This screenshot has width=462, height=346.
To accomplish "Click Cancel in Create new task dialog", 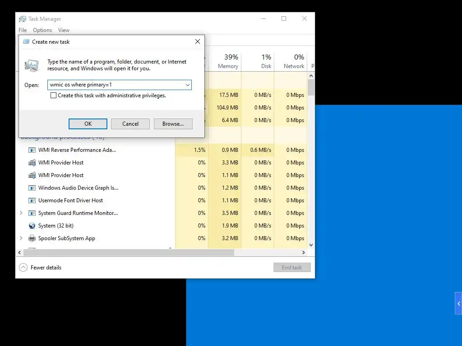I will (x=130, y=124).
